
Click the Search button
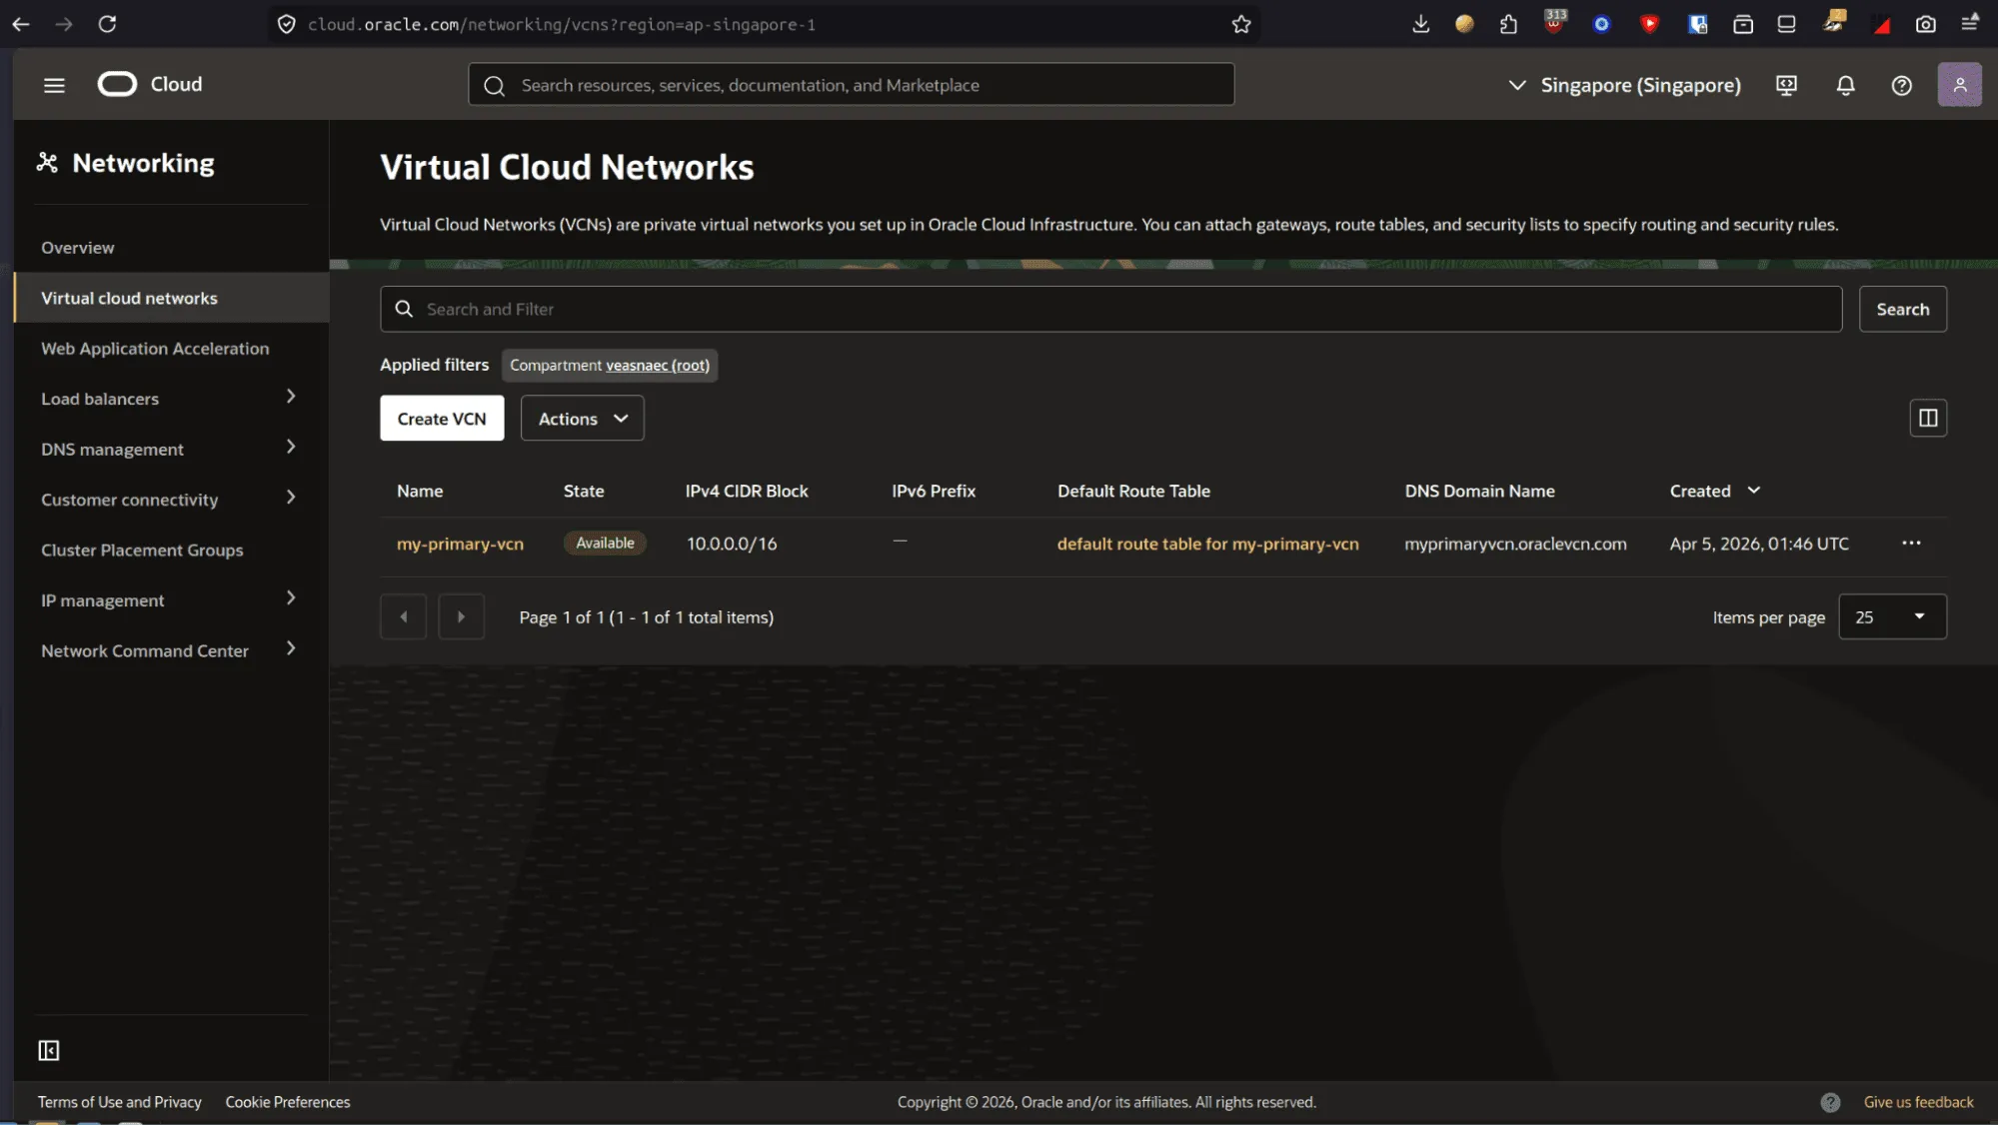tap(1902, 309)
